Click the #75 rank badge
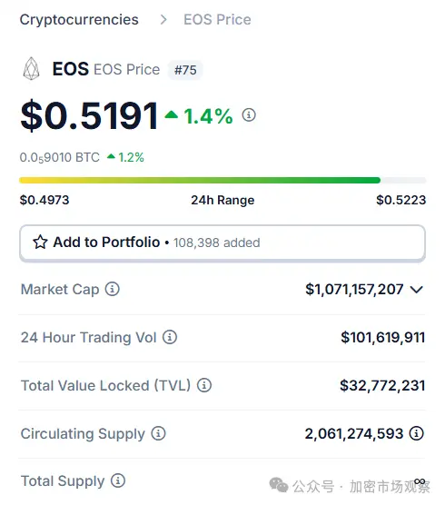 tap(185, 70)
